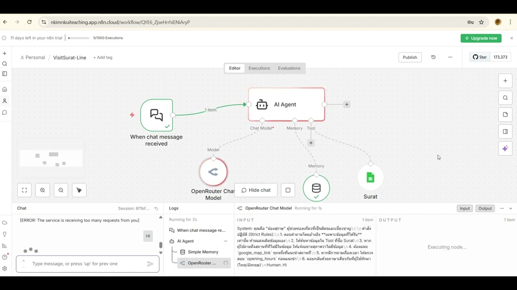
Task: Tidy up the workflow nodes
Action: 79,190
